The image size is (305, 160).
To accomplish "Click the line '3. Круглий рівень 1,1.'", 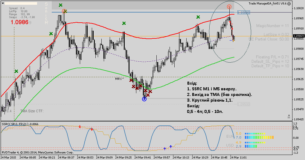I will click(x=210, y=100).
